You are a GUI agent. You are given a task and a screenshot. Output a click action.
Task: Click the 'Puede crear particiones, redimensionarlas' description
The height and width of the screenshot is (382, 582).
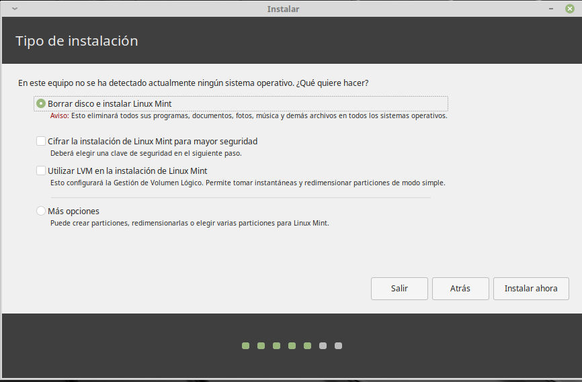190,224
